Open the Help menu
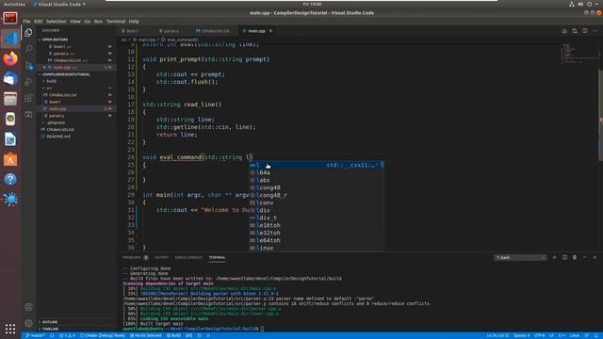 134,21
